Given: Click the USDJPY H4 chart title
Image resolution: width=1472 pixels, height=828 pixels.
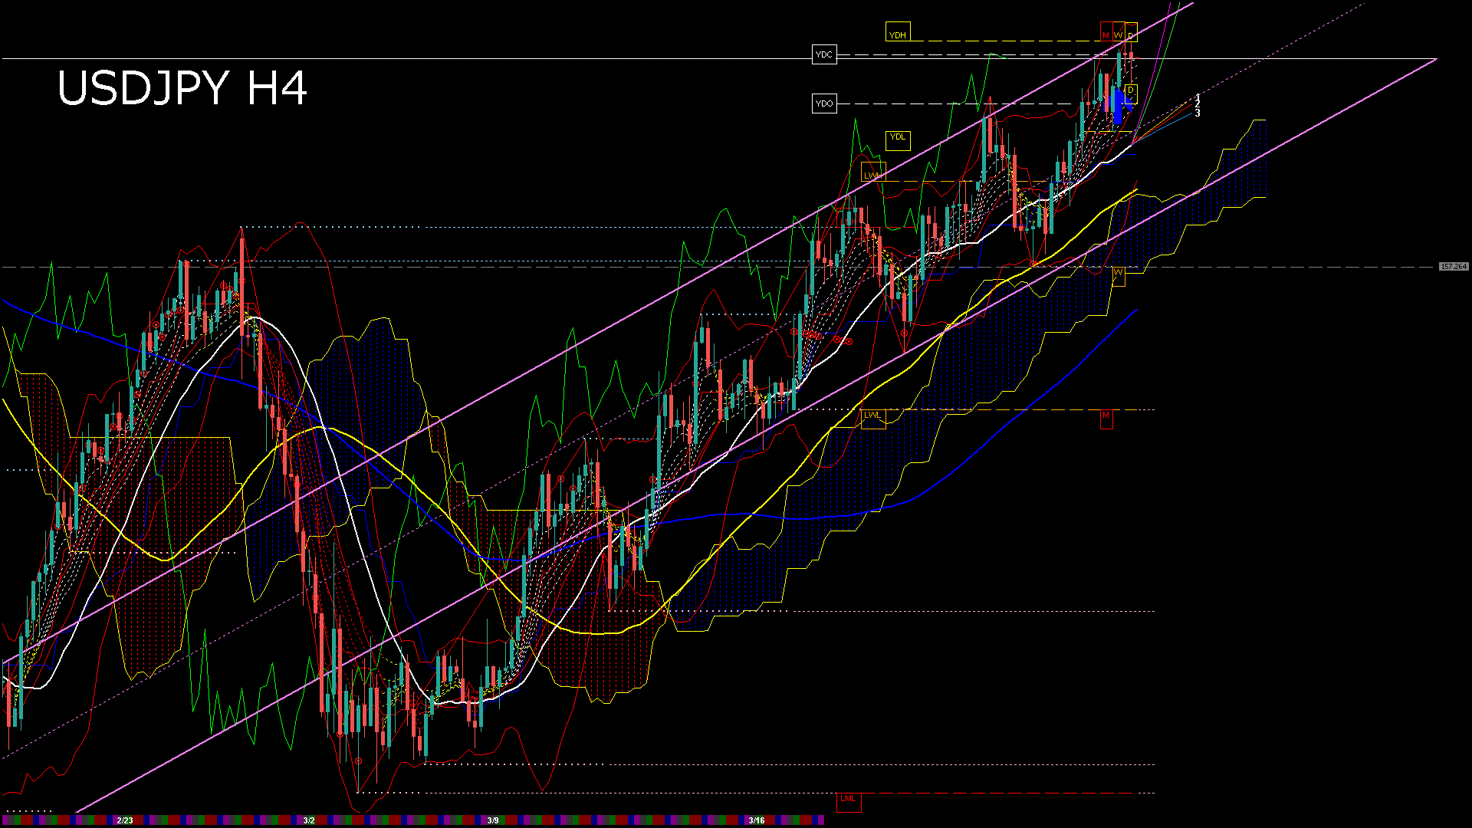Looking at the screenshot, I should [x=182, y=88].
